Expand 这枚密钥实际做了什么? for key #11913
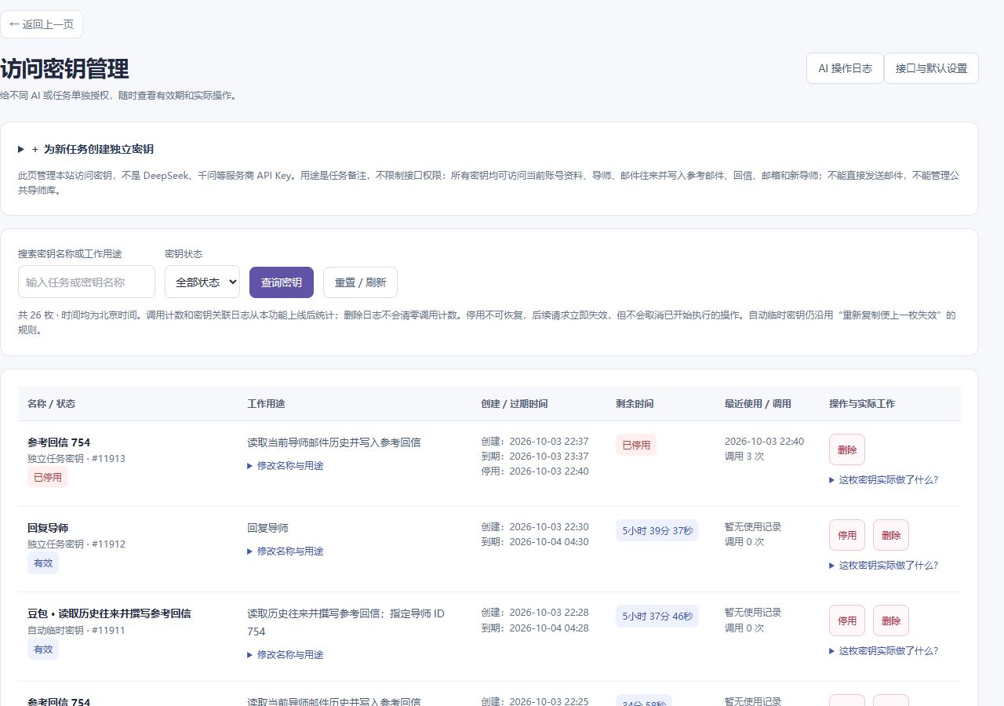 tap(883, 480)
